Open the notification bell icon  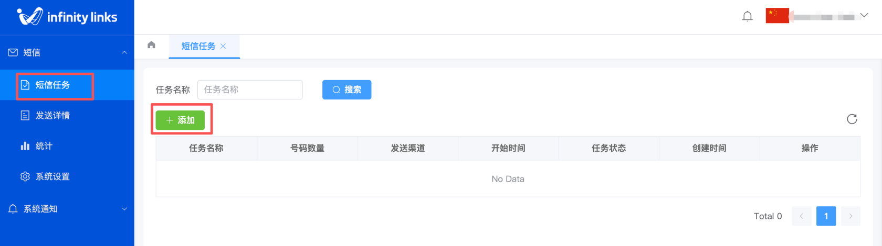[747, 16]
